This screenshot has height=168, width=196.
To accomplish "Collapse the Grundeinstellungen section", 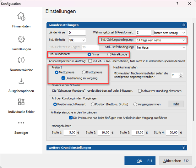I will click(x=183, y=25).
